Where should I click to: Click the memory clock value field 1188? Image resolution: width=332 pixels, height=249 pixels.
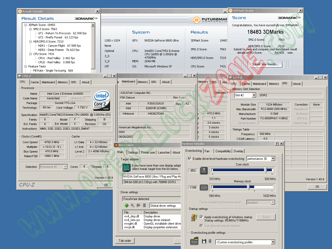[193, 188]
